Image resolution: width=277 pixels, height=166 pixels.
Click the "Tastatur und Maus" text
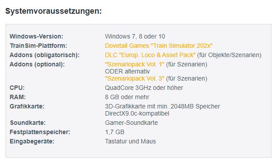pyautogui.click(x=131, y=141)
